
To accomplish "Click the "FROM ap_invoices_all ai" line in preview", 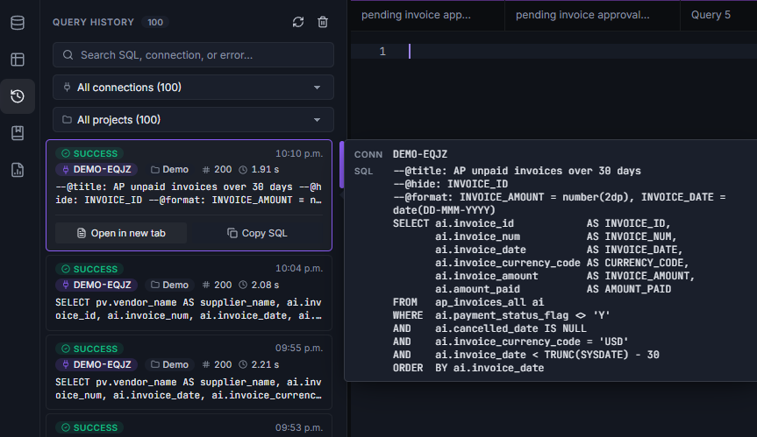I will click(468, 302).
